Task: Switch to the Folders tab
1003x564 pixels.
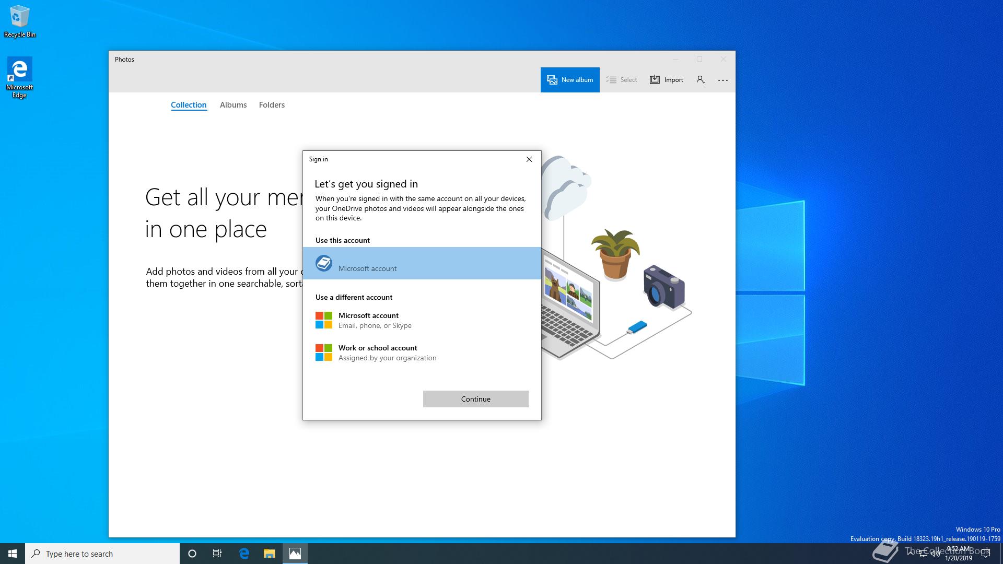Action: [272, 105]
